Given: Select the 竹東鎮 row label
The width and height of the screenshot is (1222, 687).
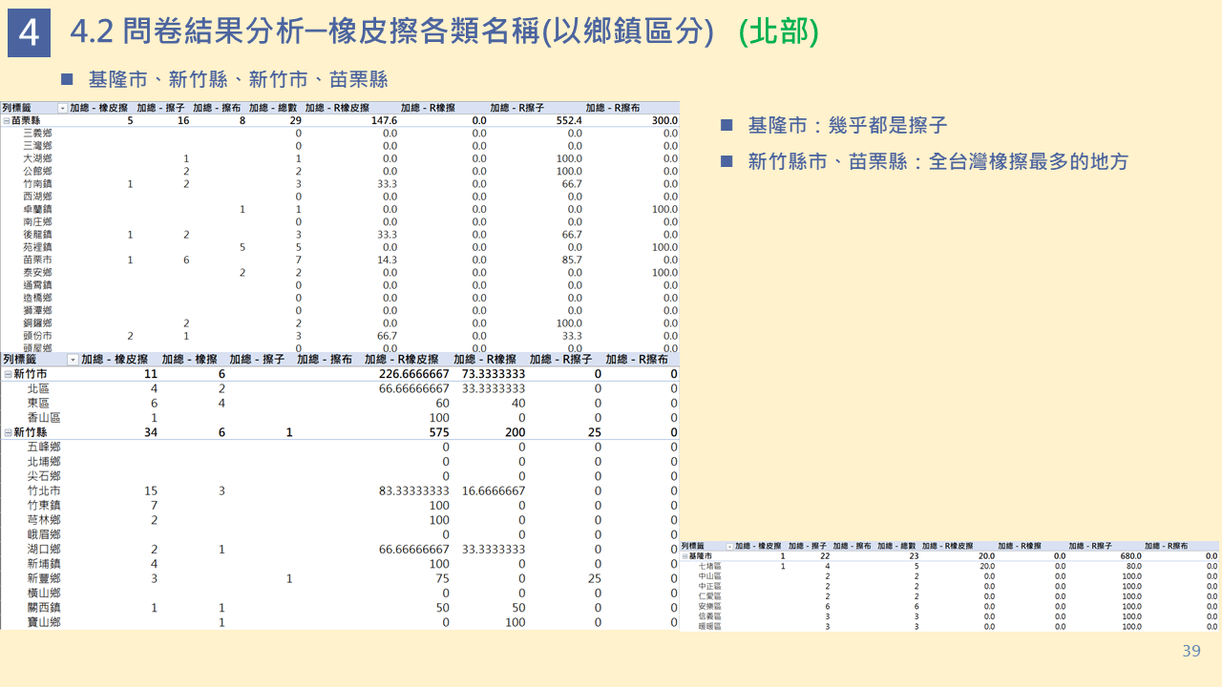Looking at the screenshot, I should click(x=44, y=505).
